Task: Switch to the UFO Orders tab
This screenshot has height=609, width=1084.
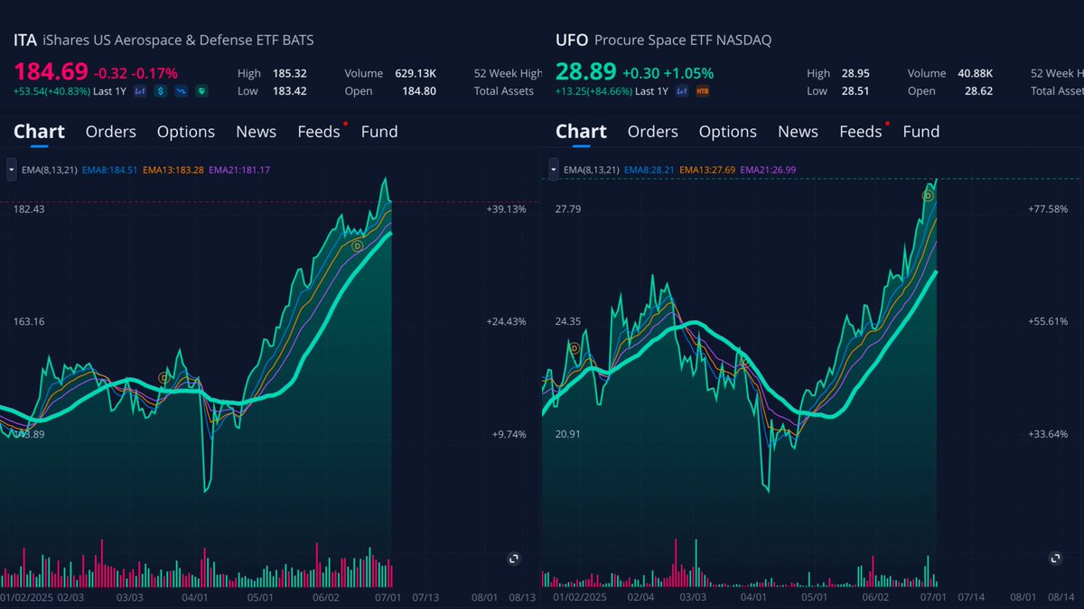Action: click(653, 132)
